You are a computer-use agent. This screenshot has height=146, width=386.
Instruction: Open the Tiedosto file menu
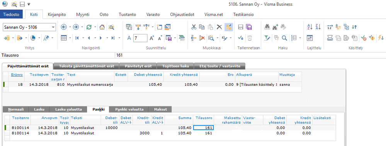click(x=11, y=15)
